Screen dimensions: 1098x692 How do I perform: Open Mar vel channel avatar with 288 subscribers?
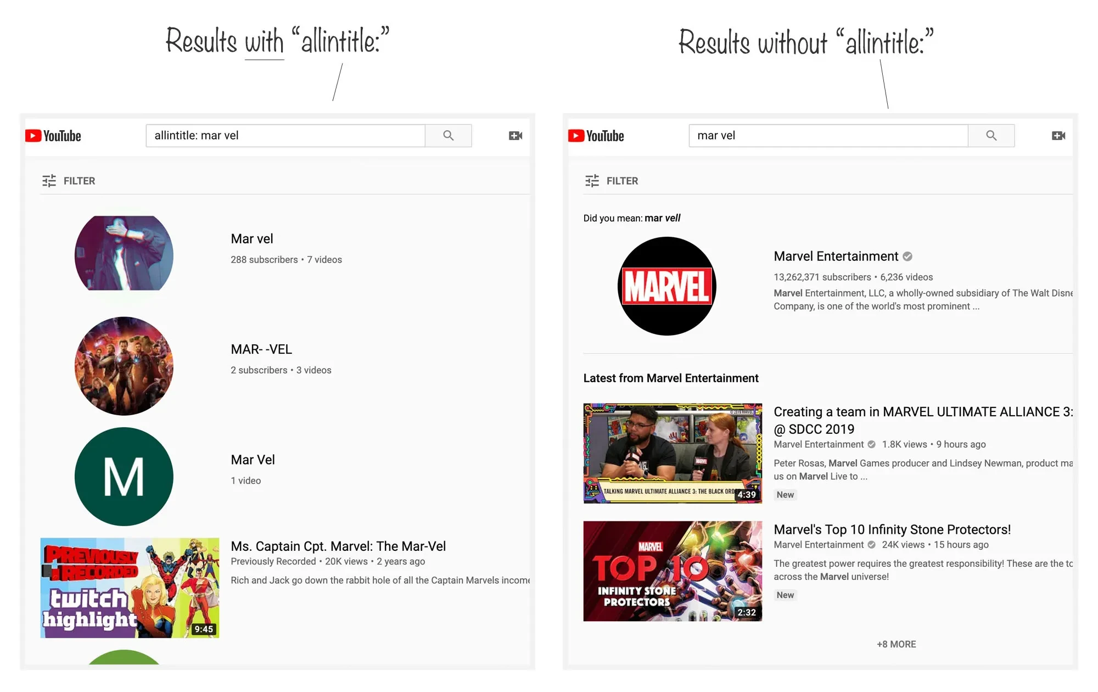(x=124, y=253)
